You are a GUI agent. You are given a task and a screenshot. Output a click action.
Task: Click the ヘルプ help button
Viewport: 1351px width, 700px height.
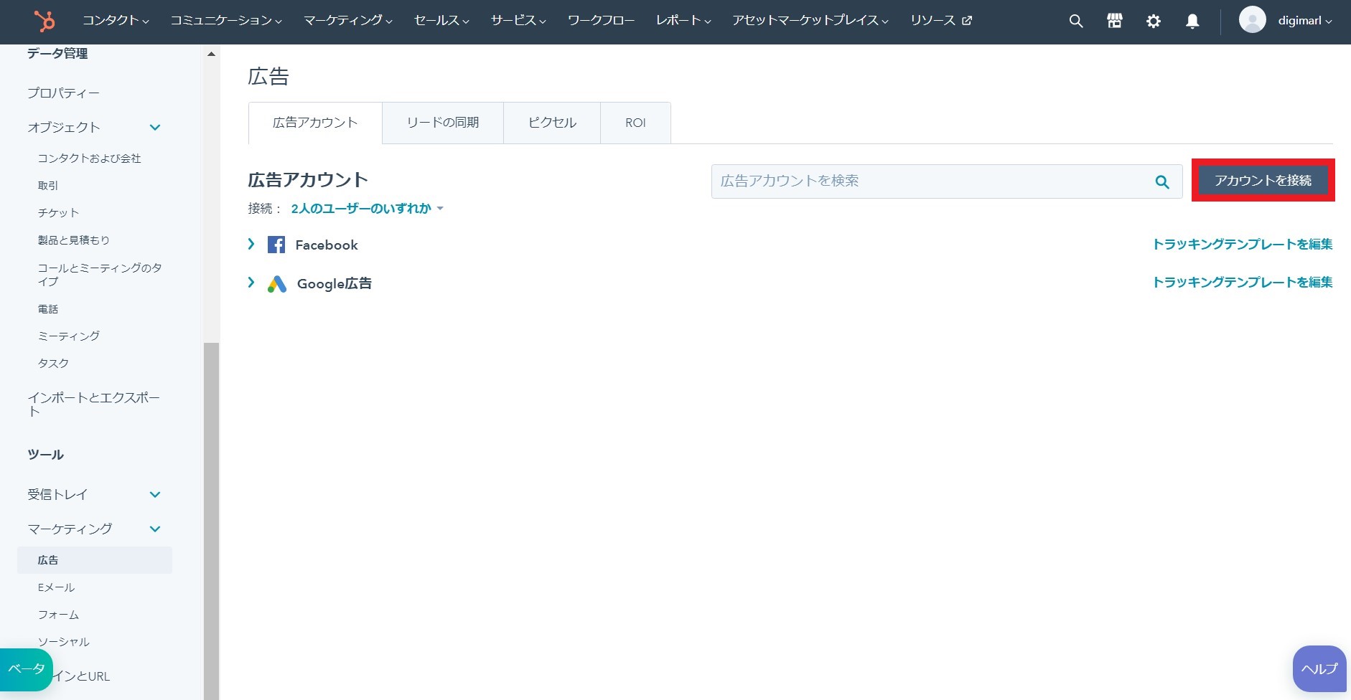(1319, 668)
